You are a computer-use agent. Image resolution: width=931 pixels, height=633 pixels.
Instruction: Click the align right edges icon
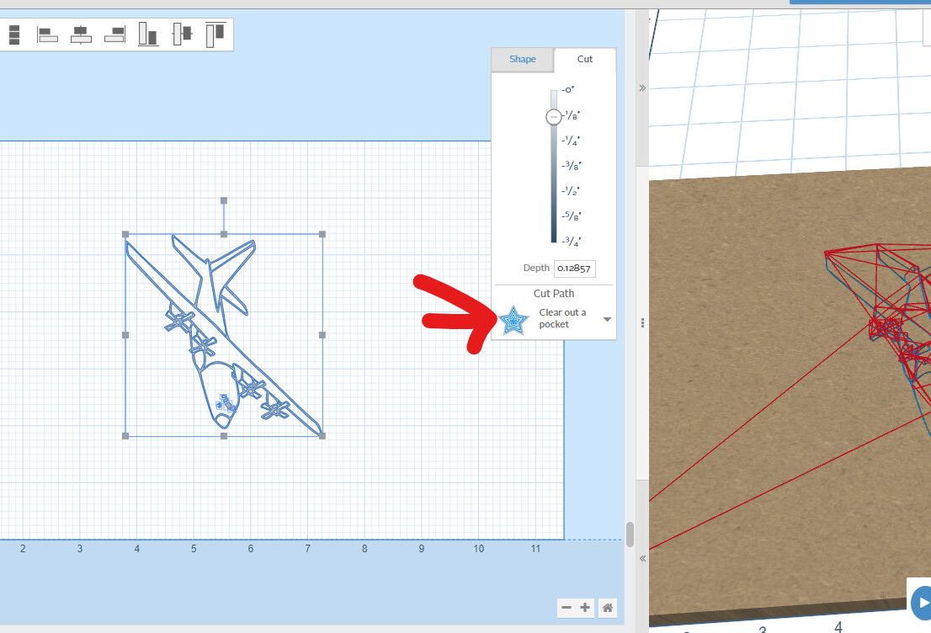click(x=115, y=35)
